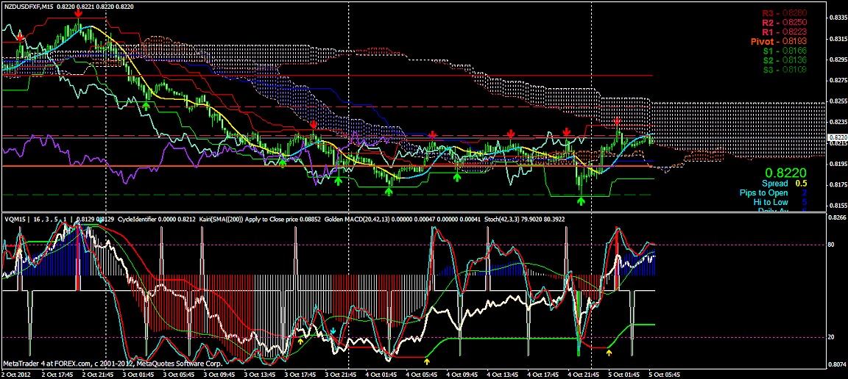Click the yellow up arrow above 4 Oct 05:45
Image resolution: width=848 pixels, height=379 pixels.
pos(427,361)
